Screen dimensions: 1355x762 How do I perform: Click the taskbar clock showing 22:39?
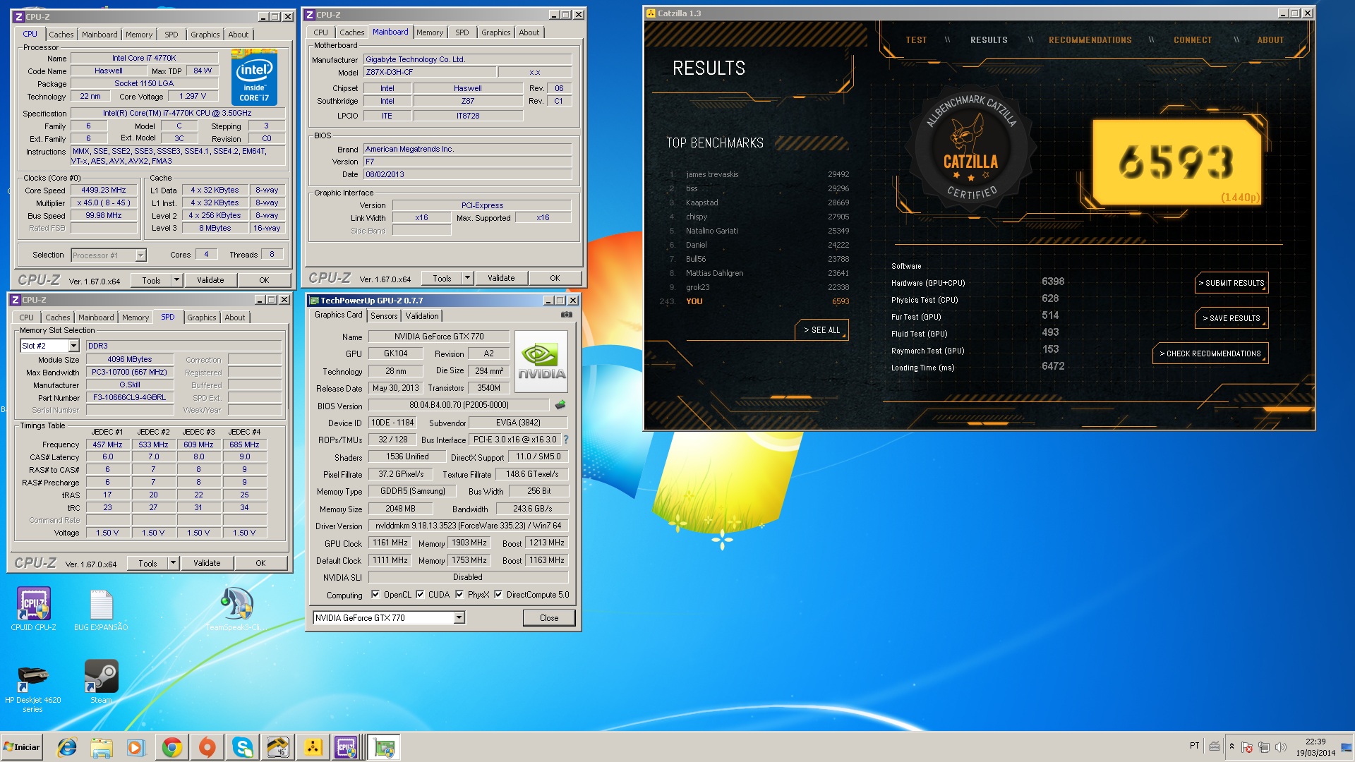pyautogui.click(x=1315, y=747)
